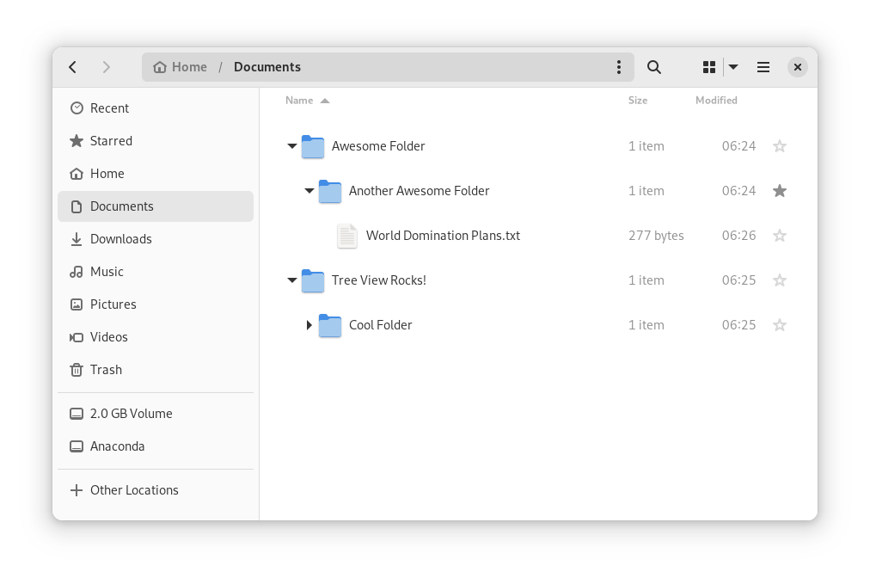This screenshot has height=578, width=870.
Task: Open Other Locations
Action: click(x=133, y=490)
